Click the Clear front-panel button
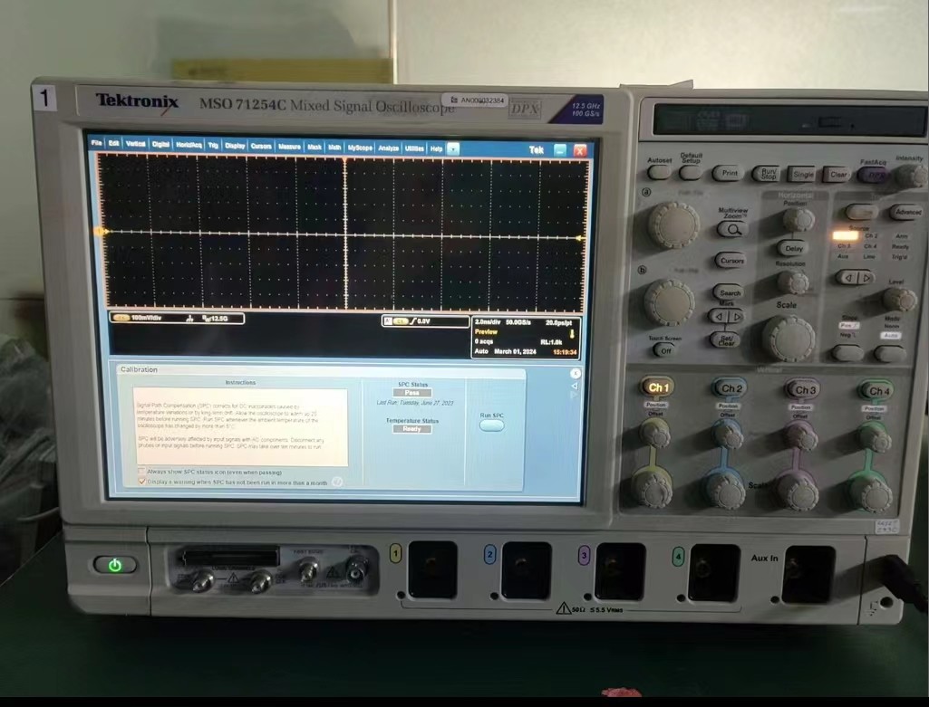This screenshot has width=929, height=707. pos(837,175)
